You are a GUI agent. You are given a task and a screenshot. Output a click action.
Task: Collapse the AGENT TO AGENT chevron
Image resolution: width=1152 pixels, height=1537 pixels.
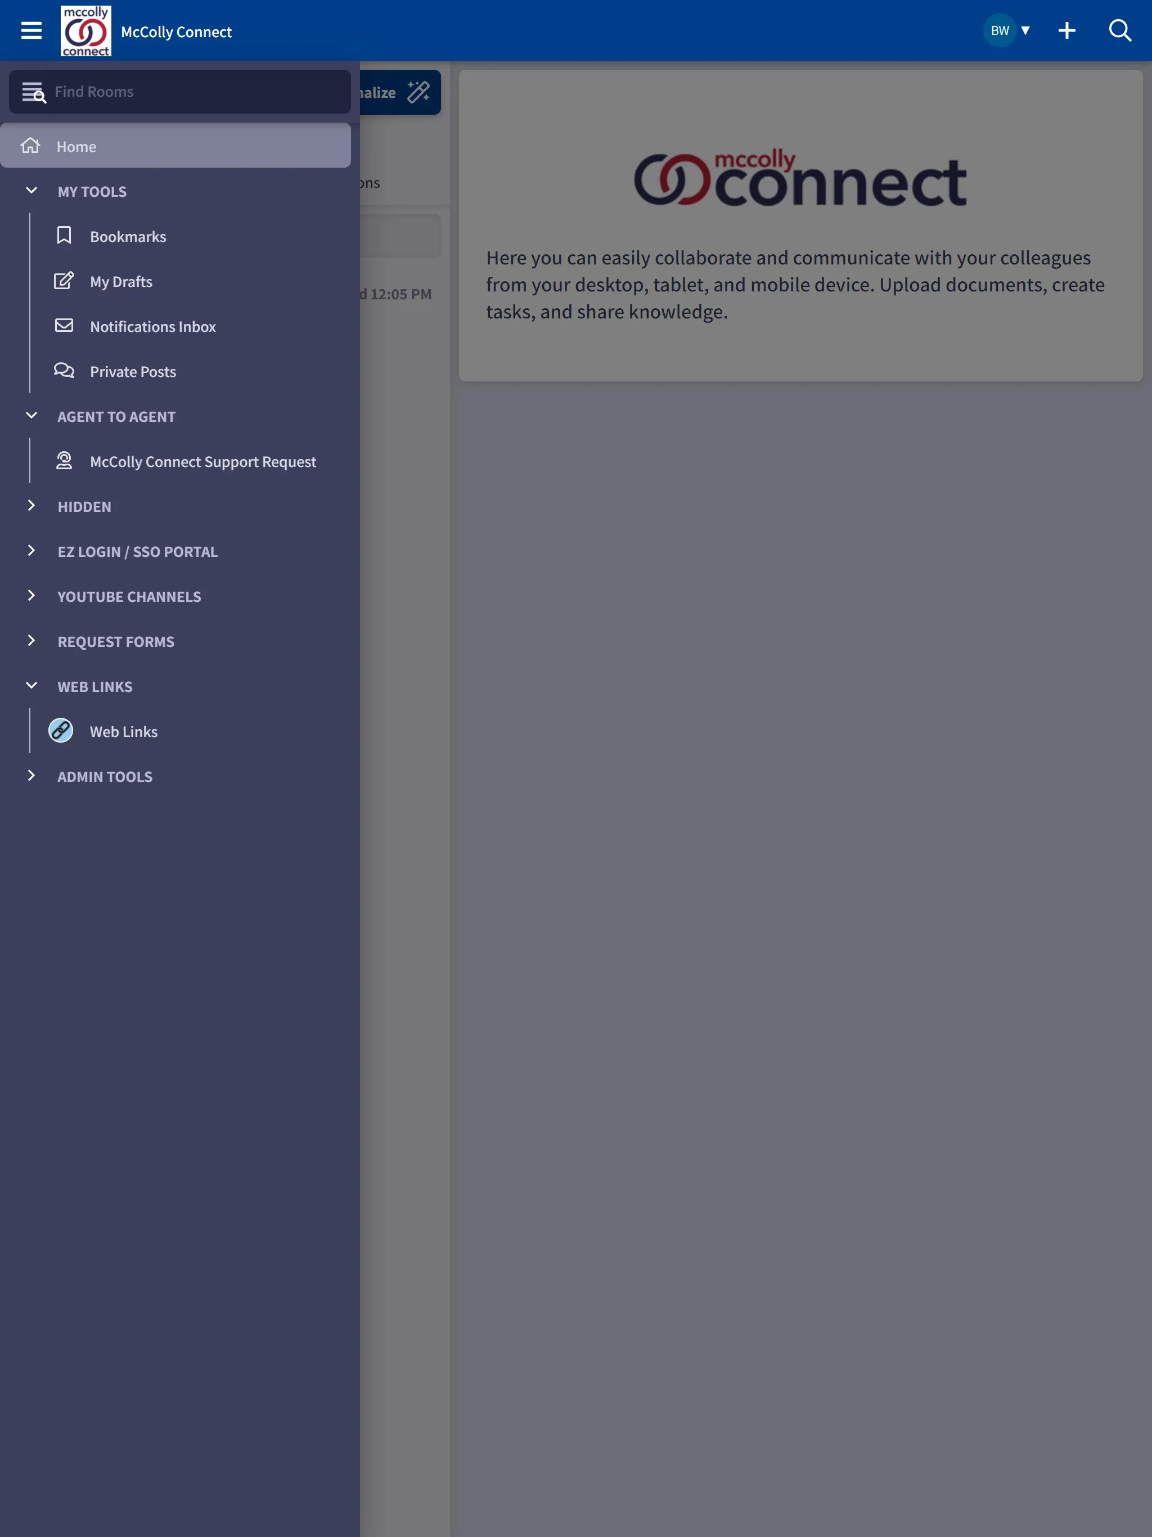[31, 416]
